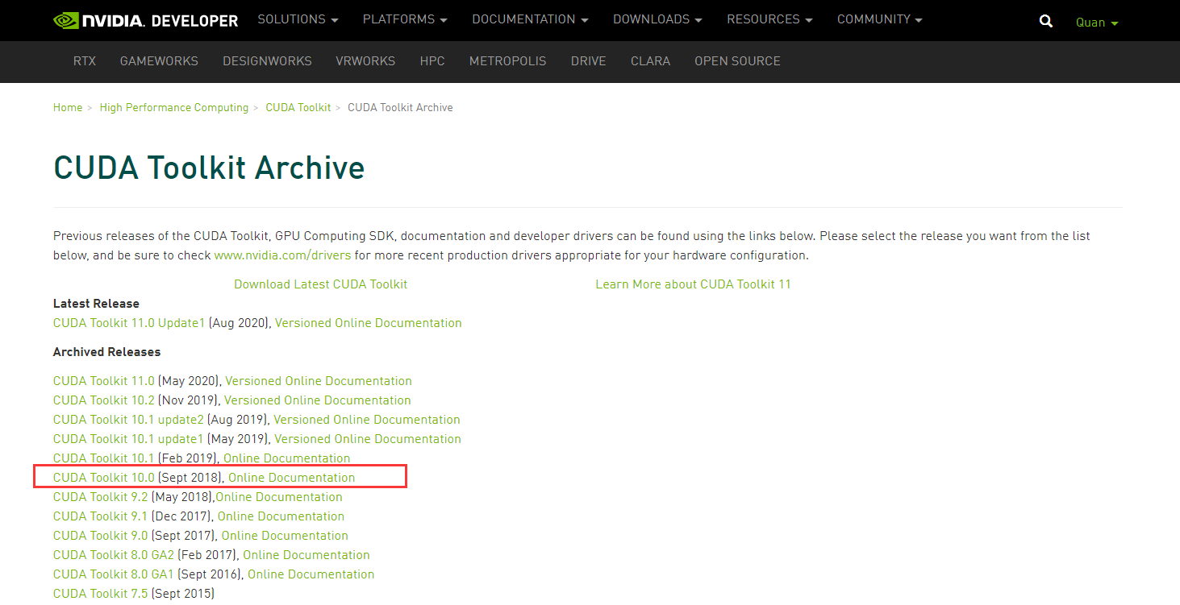
Task: Expand the Downloads dropdown menu
Action: (x=657, y=19)
